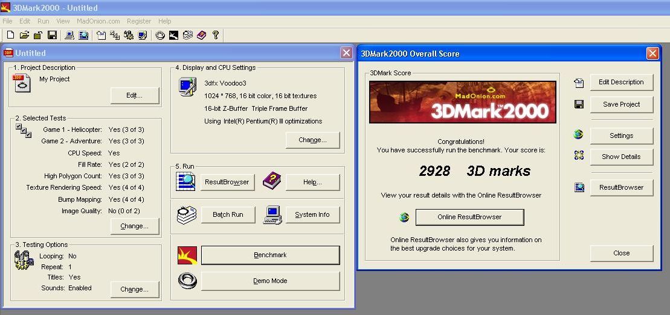Open Settings in score dialog
Viewport: 670px width, 315px height.
[621, 136]
